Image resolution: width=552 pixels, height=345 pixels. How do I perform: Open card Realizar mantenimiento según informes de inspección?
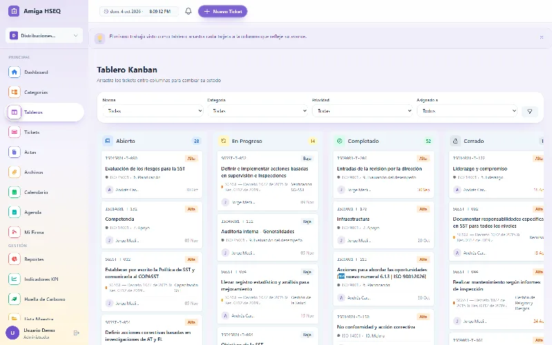(496, 297)
